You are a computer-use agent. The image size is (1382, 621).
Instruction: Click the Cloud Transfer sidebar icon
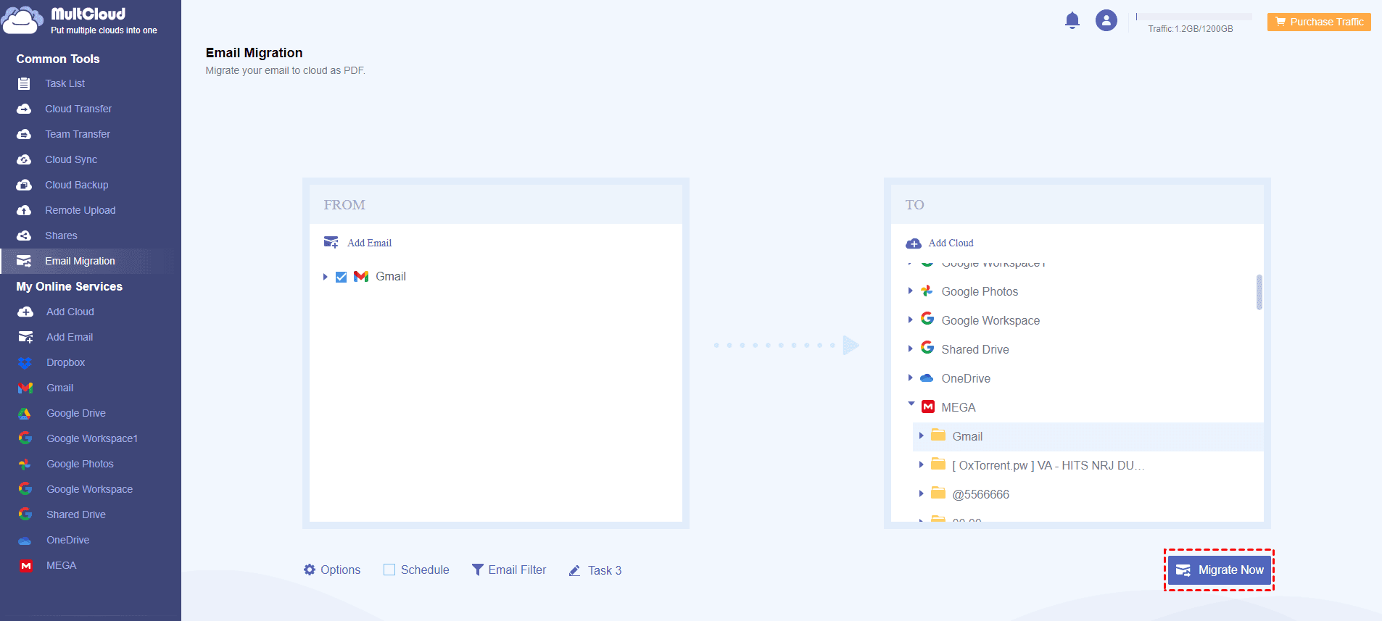click(x=24, y=109)
